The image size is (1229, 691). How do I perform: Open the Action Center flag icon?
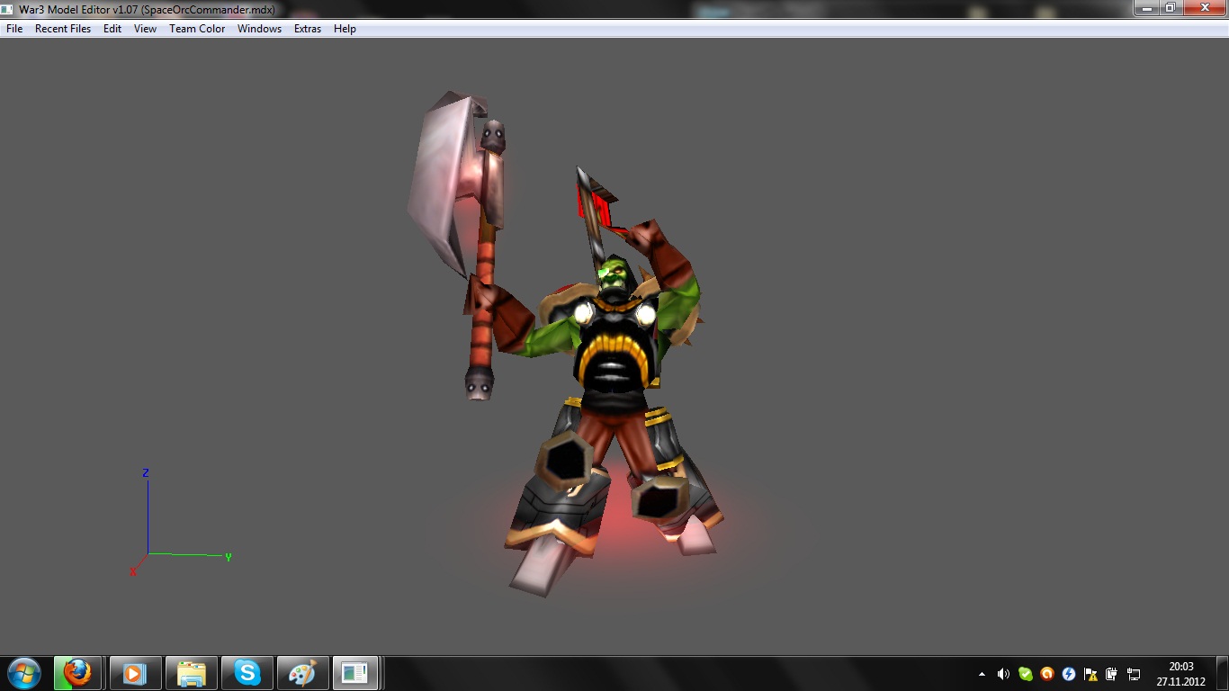point(1090,673)
